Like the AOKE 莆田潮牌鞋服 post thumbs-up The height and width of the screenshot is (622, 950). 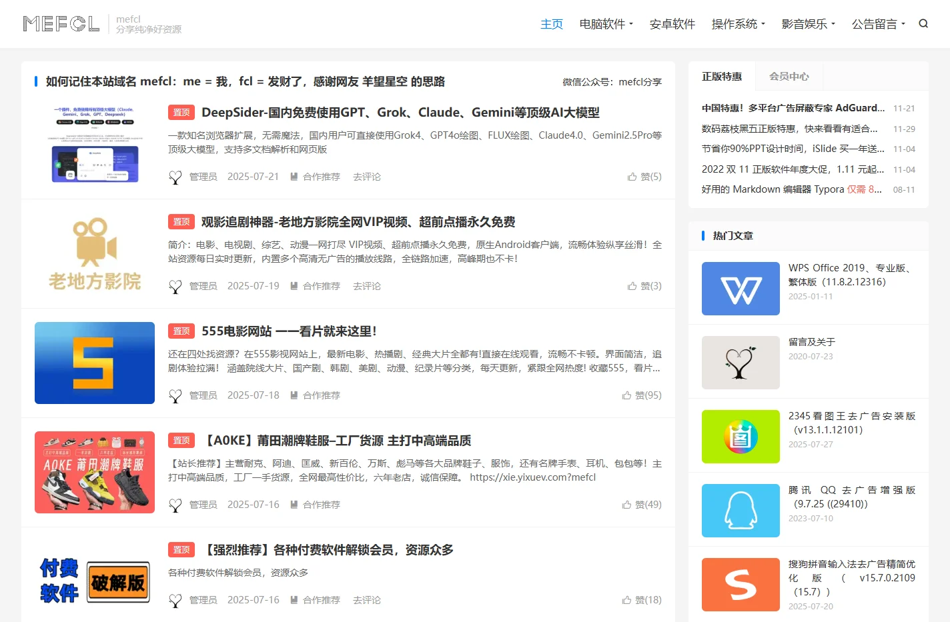click(x=626, y=505)
